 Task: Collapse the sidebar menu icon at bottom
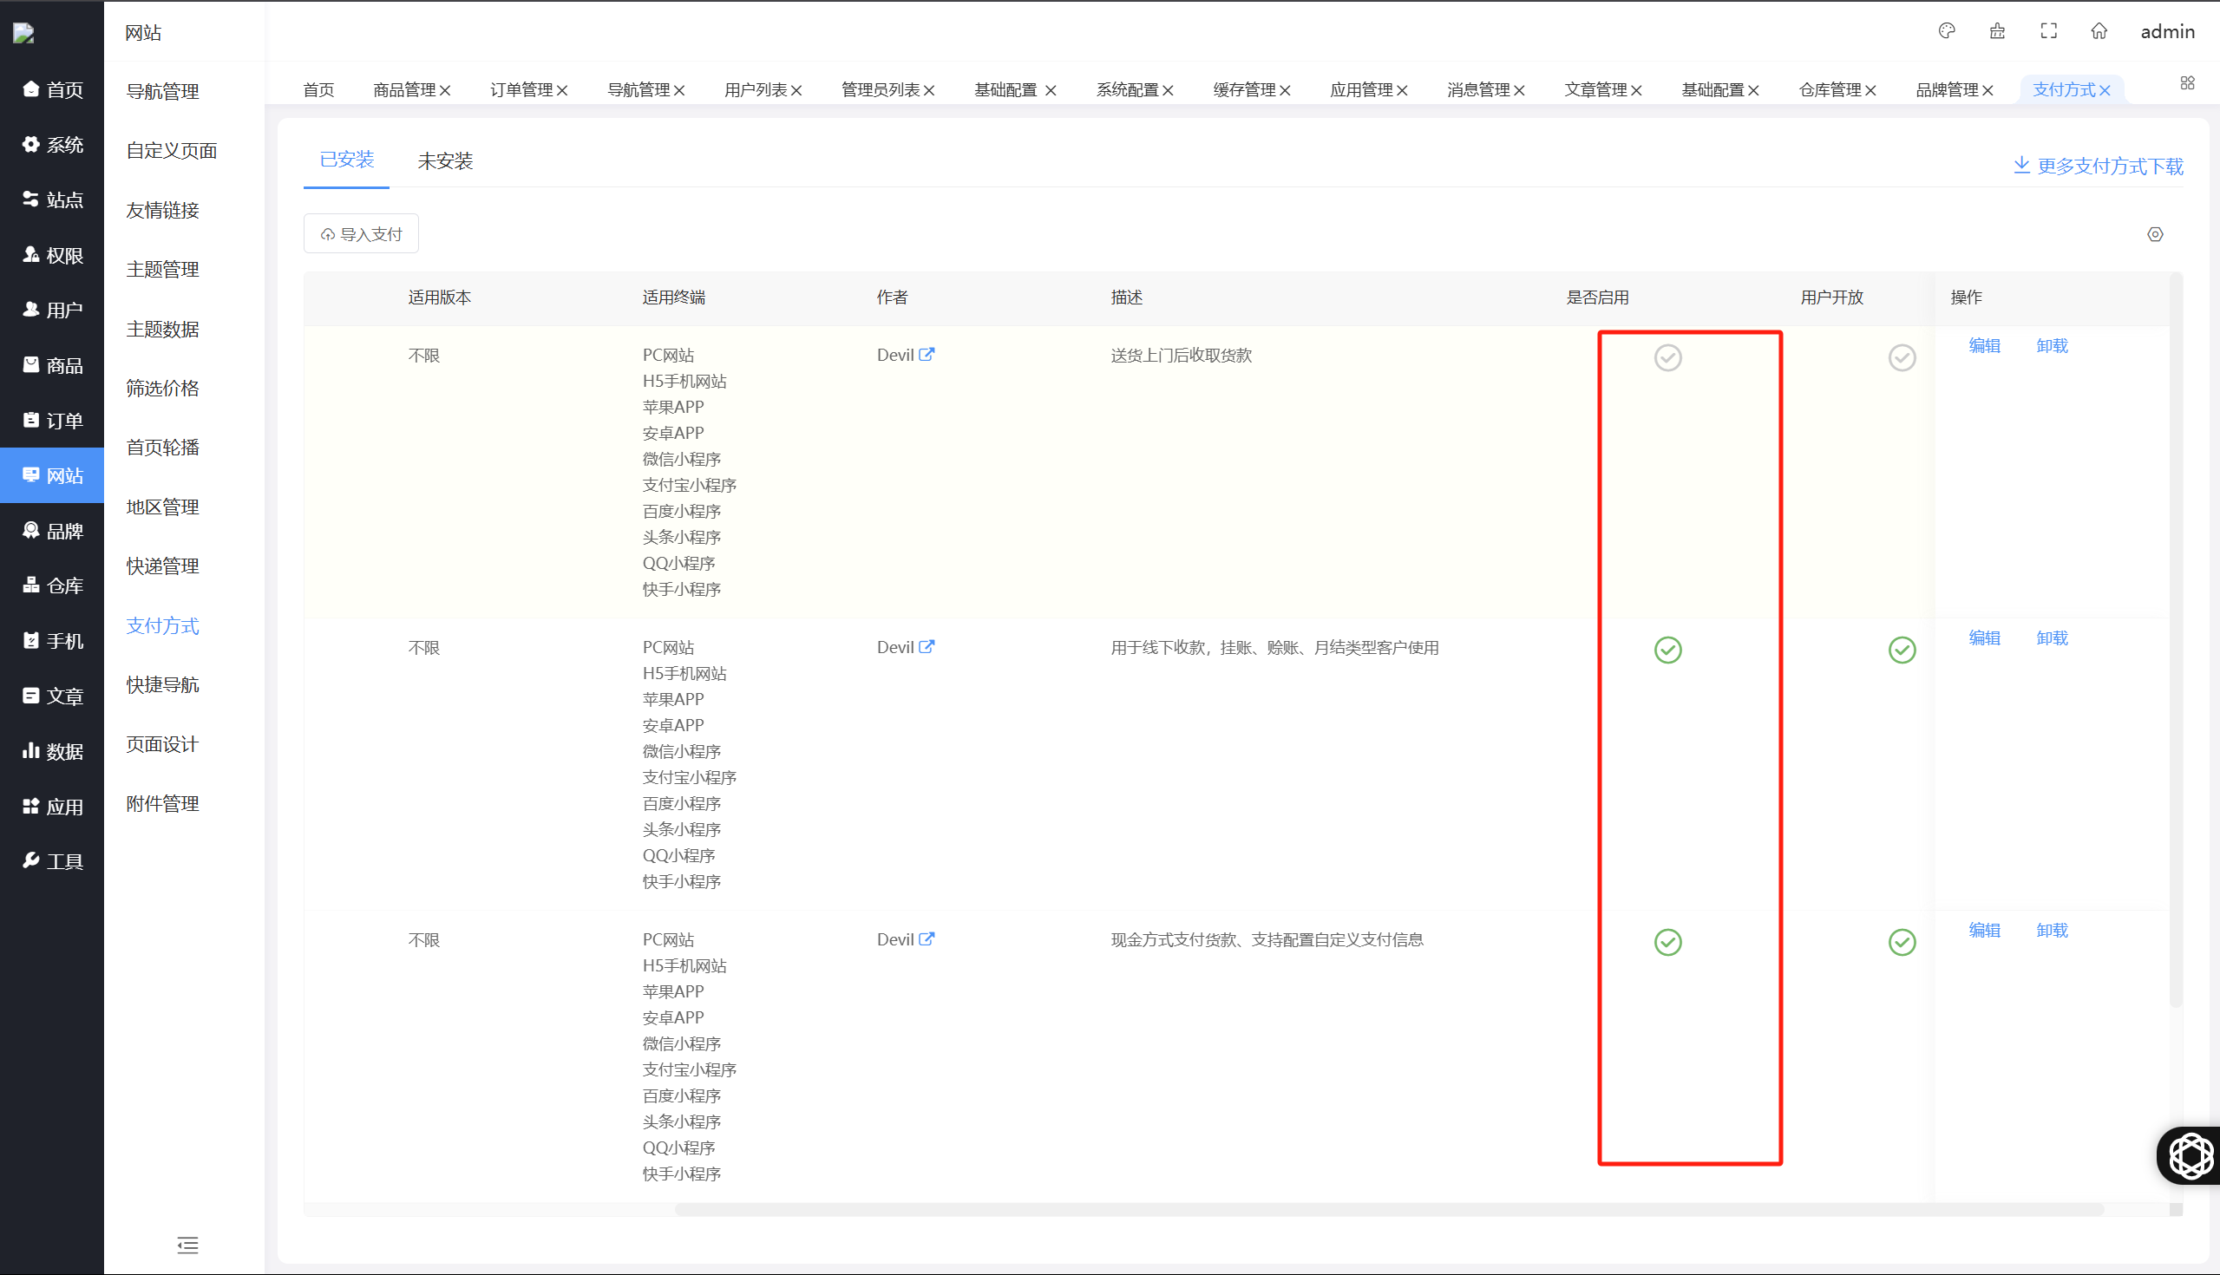pyautogui.click(x=187, y=1245)
